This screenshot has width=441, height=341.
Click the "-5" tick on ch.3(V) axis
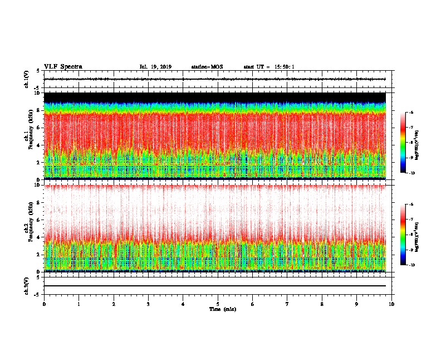37,295
